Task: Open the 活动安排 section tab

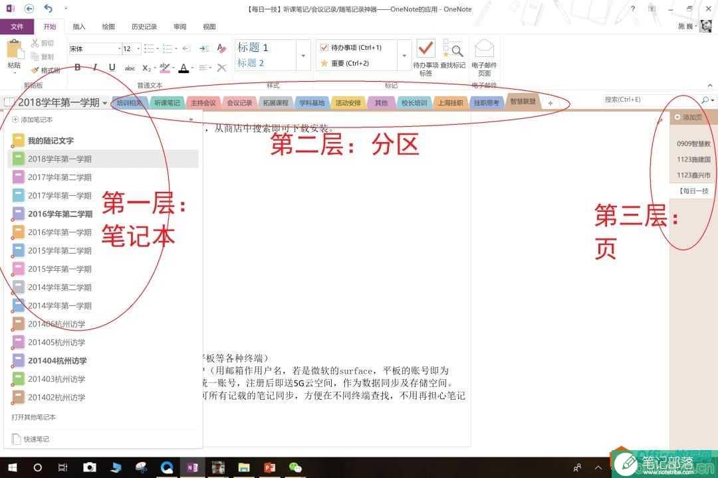Action: click(348, 103)
